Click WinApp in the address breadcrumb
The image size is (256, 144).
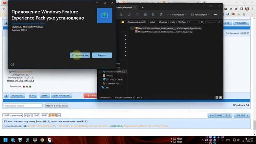[x=182, y=22]
